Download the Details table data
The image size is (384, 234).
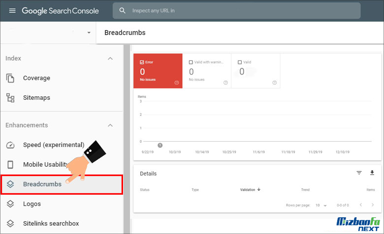tap(372, 173)
